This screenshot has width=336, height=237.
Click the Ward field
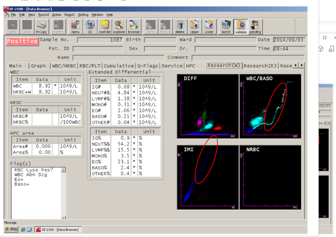[226, 40]
